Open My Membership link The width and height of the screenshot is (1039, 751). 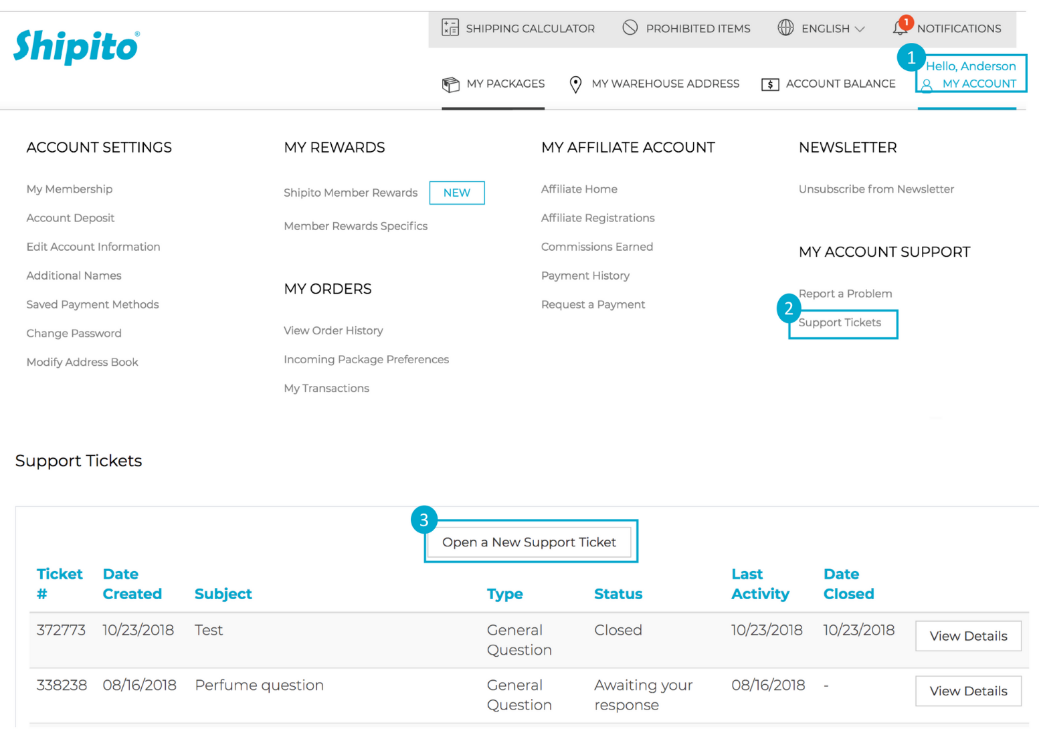pos(70,189)
